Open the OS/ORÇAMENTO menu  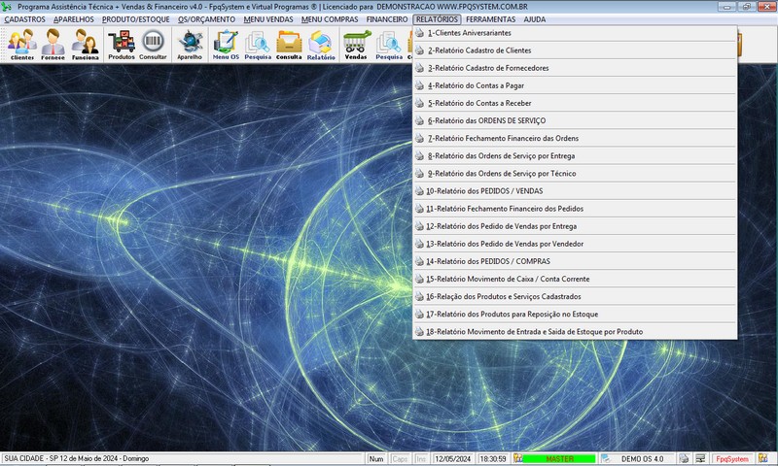coord(206,19)
